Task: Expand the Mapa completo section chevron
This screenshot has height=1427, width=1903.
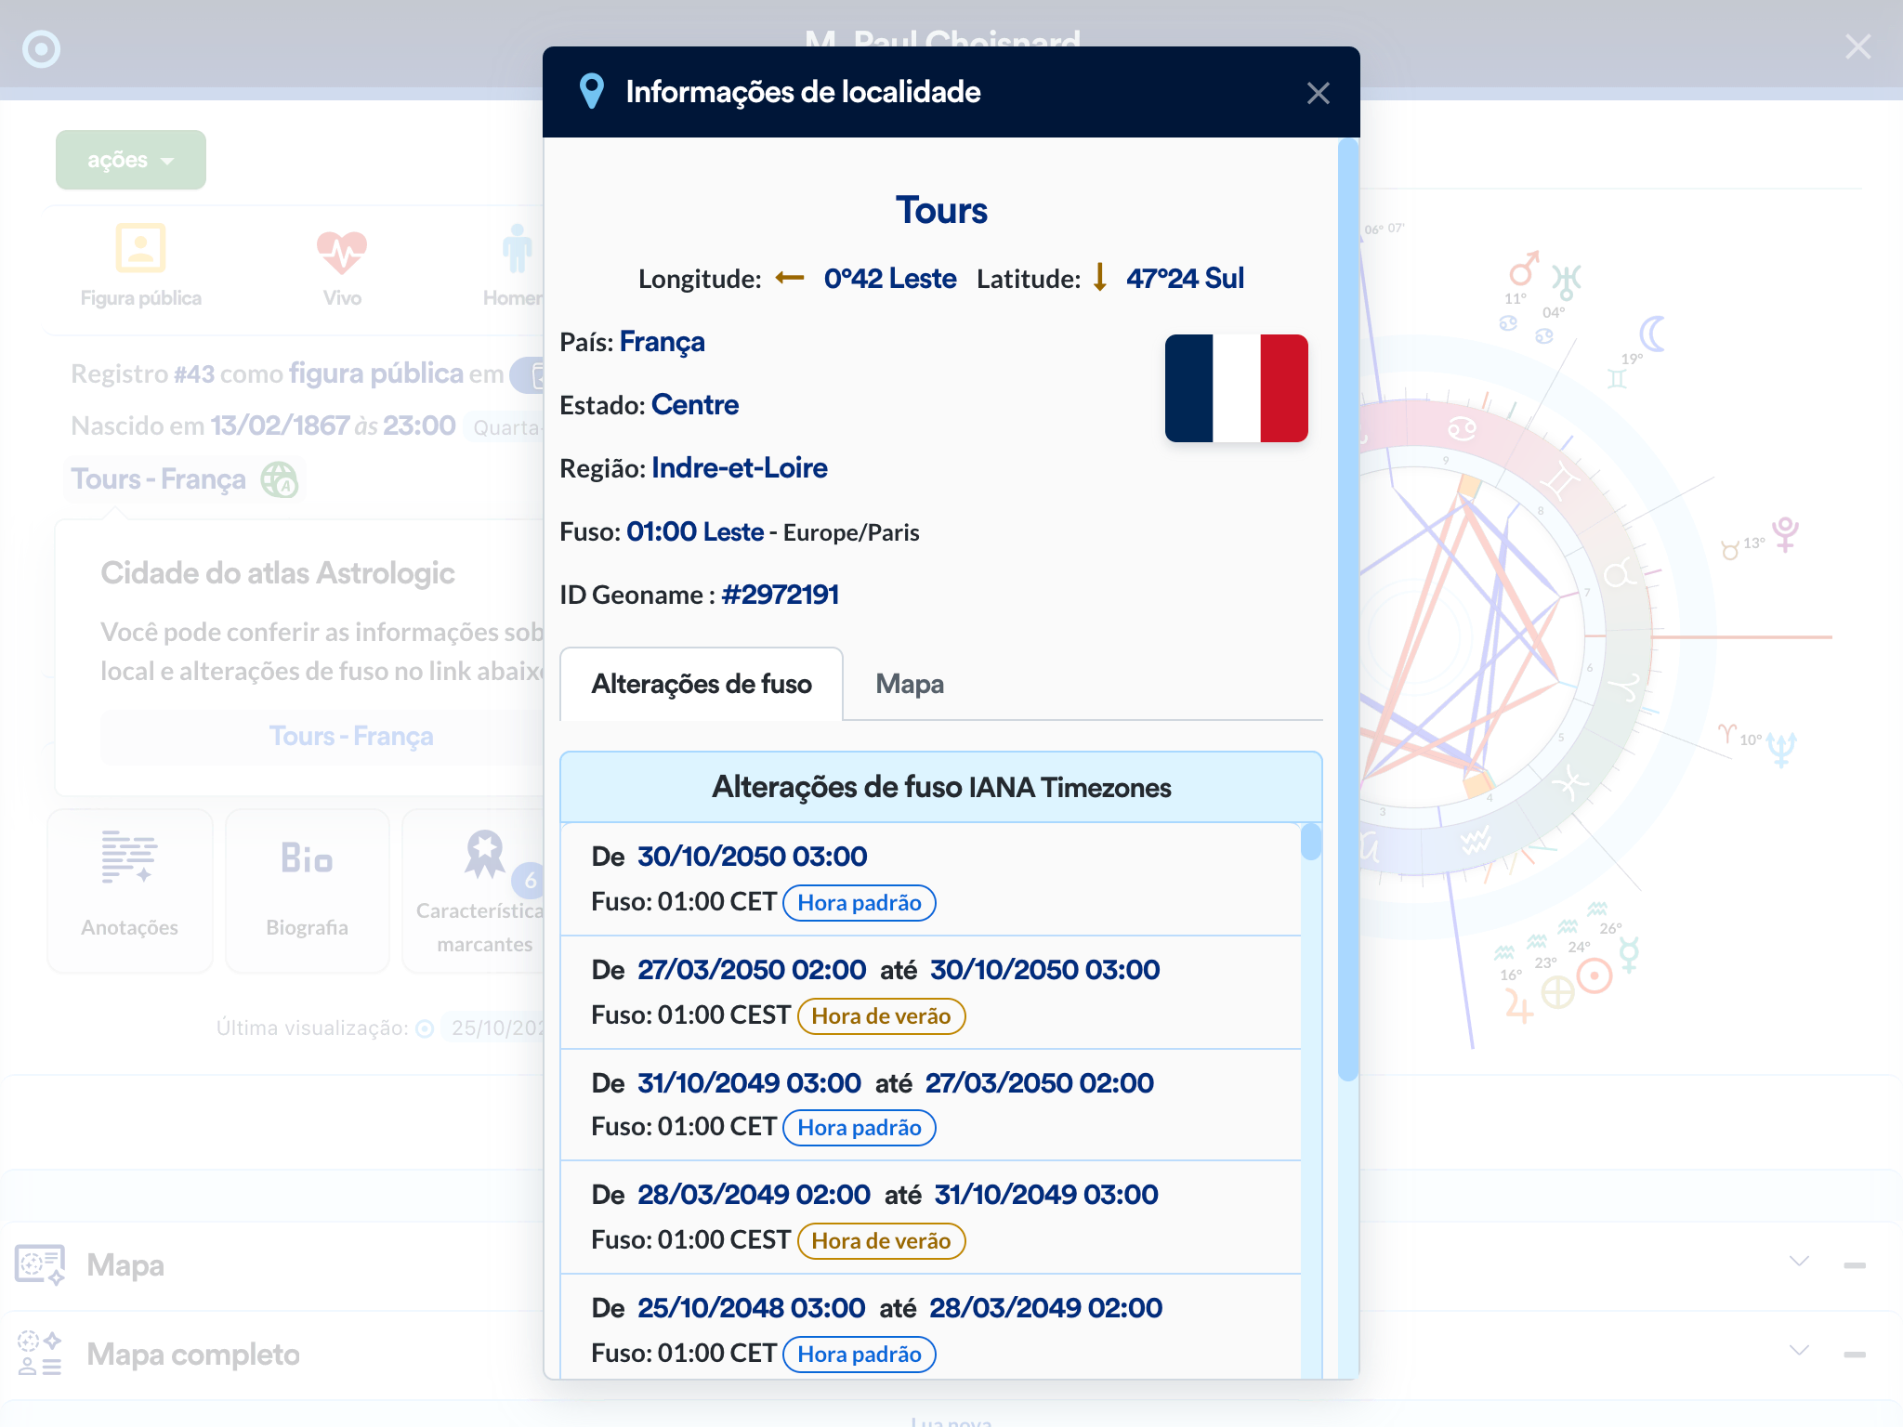Action: 1799,1351
